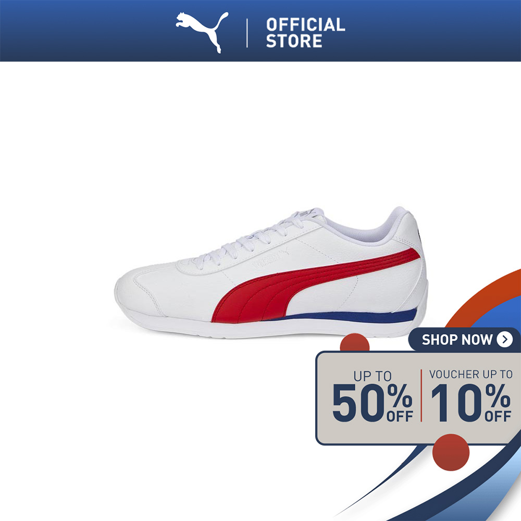Click the vertical divider in header
The height and width of the screenshot is (521, 521).
pyautogui.click(x=247, y=33)
